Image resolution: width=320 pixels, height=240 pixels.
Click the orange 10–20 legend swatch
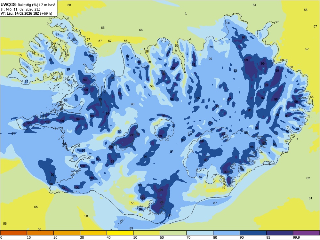click(40, 233)
